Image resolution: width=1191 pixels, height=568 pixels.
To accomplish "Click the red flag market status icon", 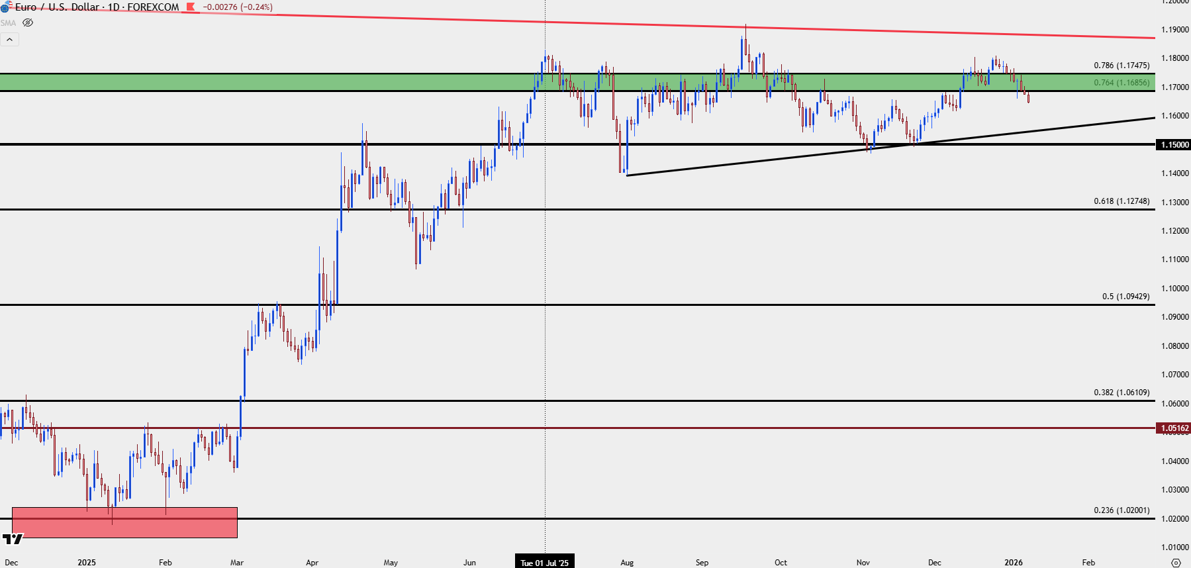I will (191, 7).
